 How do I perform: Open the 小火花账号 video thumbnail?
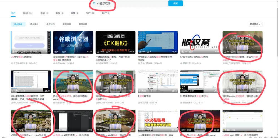158,121
